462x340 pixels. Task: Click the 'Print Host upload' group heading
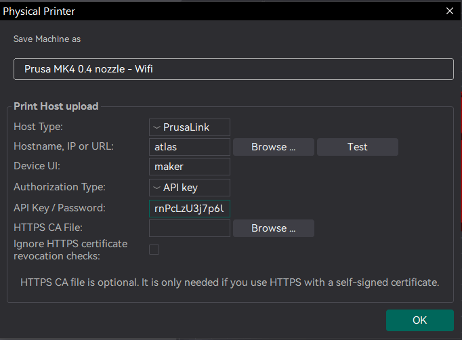click(56, 106)
